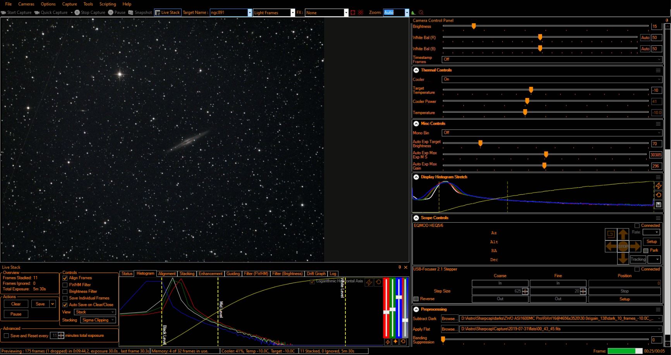Move scope up with the up arrow
Image resolution: width=671 pixels, height=355 pixels.
(x=623, y=234)
